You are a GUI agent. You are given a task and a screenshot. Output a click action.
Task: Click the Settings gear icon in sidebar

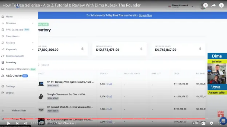coord(3,86)
